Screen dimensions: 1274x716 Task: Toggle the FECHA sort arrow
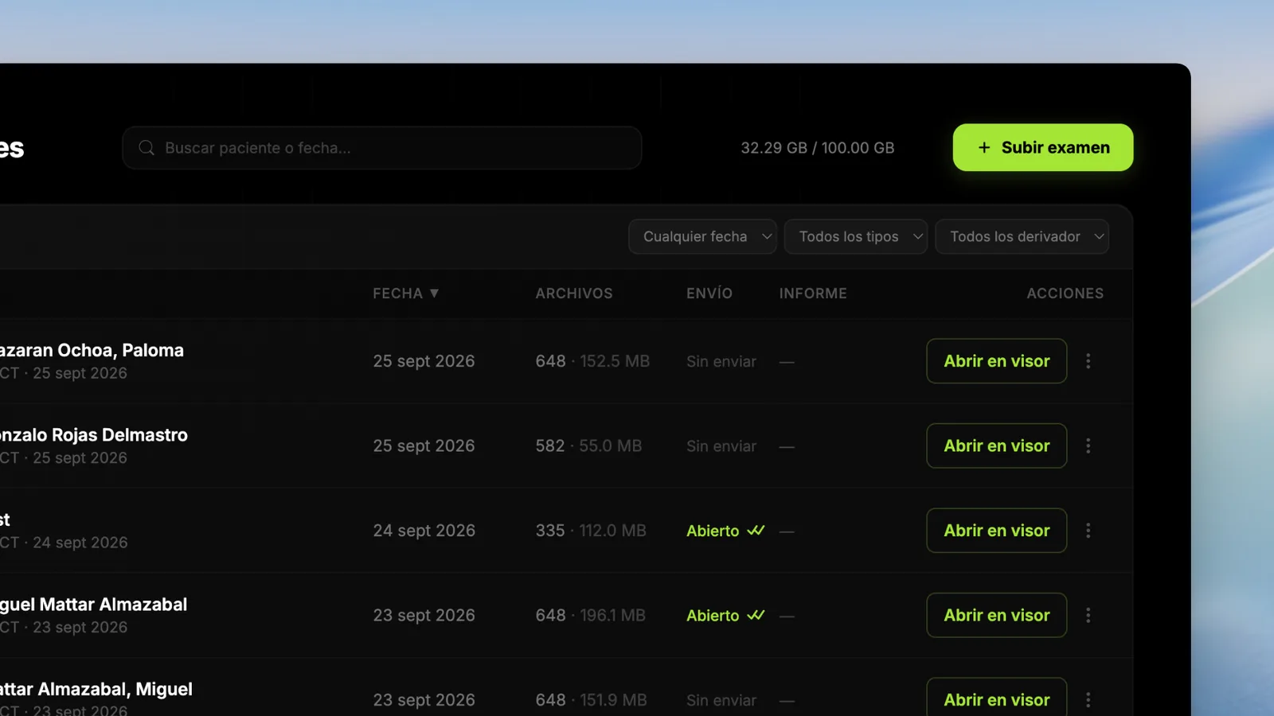(434, 294)
